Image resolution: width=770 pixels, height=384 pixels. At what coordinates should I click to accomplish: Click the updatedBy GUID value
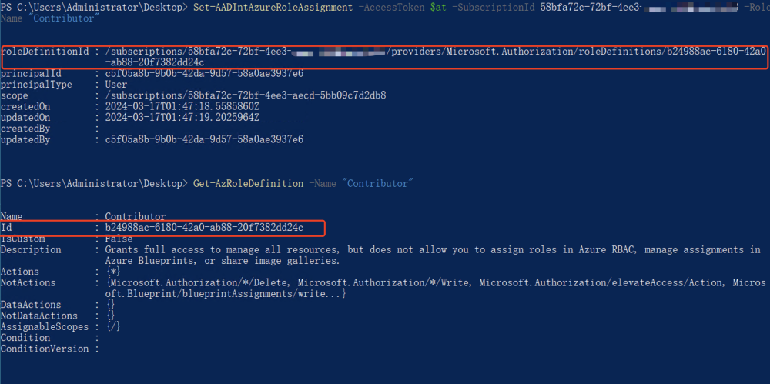pyautogui.click(x=204, y=139)
